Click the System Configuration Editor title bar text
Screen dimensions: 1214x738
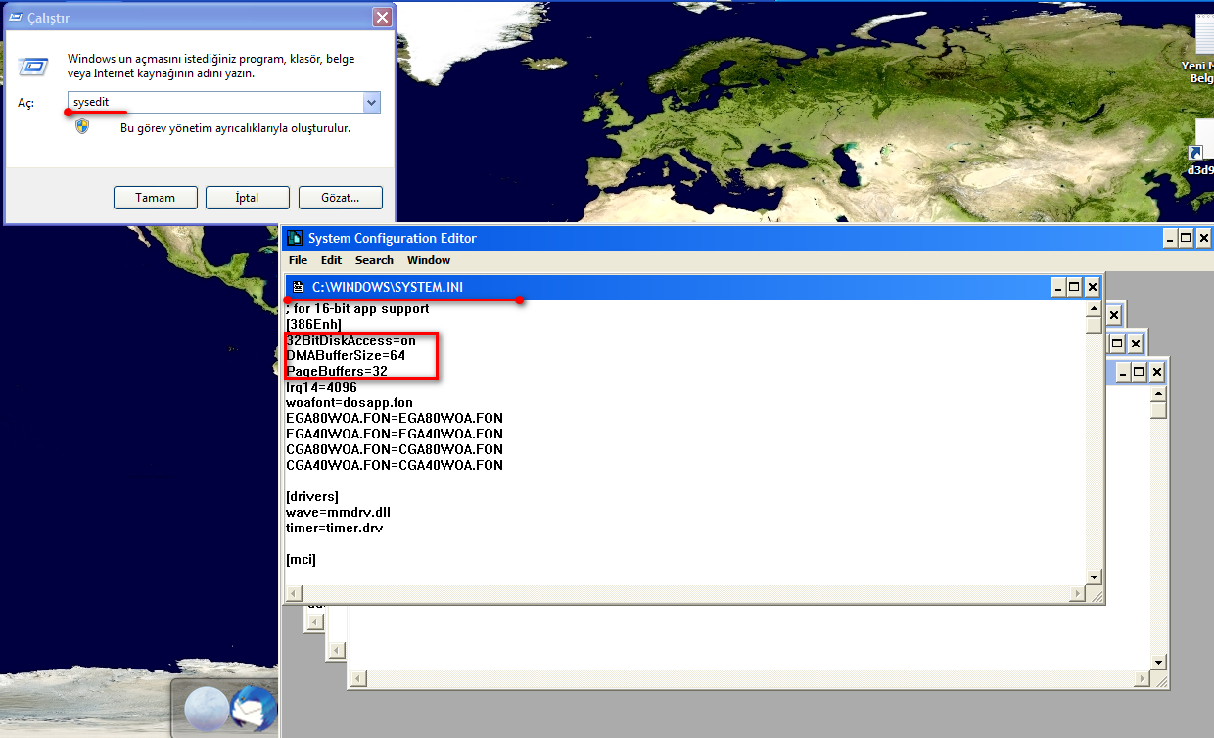(x=392, y=238)
